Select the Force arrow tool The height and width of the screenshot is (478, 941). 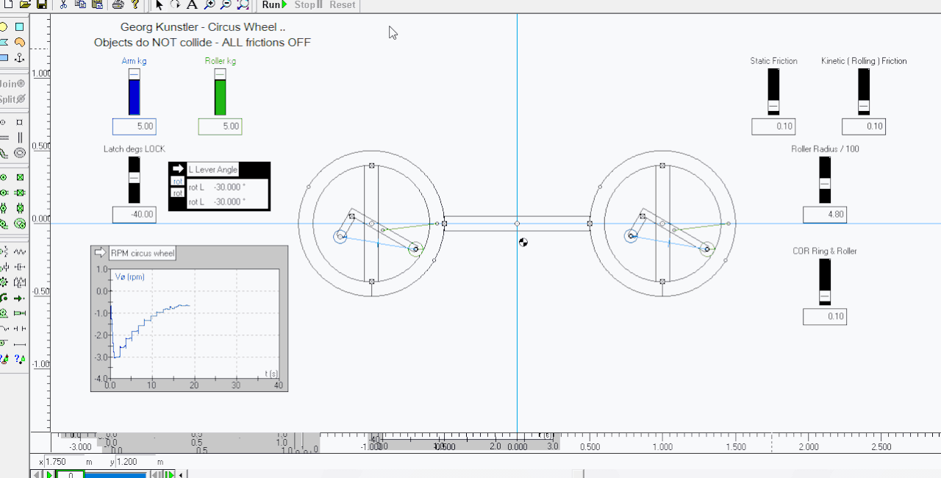coord(20,299)
